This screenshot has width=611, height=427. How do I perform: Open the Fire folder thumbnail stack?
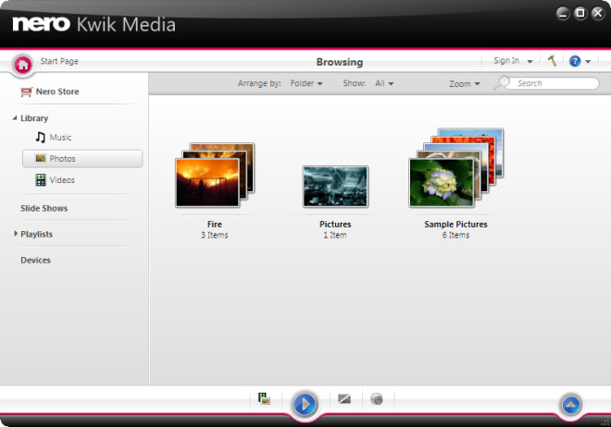215,175
